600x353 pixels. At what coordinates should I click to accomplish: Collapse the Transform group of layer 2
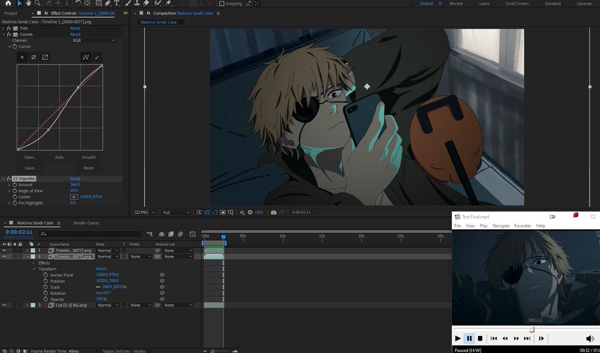coord(33,269)
